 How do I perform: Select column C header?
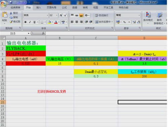tap(96, 38)
